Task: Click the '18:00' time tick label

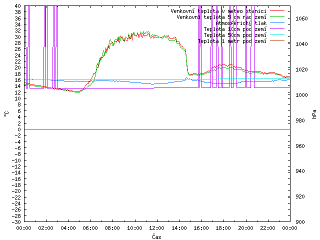Action: pos(223,228)
